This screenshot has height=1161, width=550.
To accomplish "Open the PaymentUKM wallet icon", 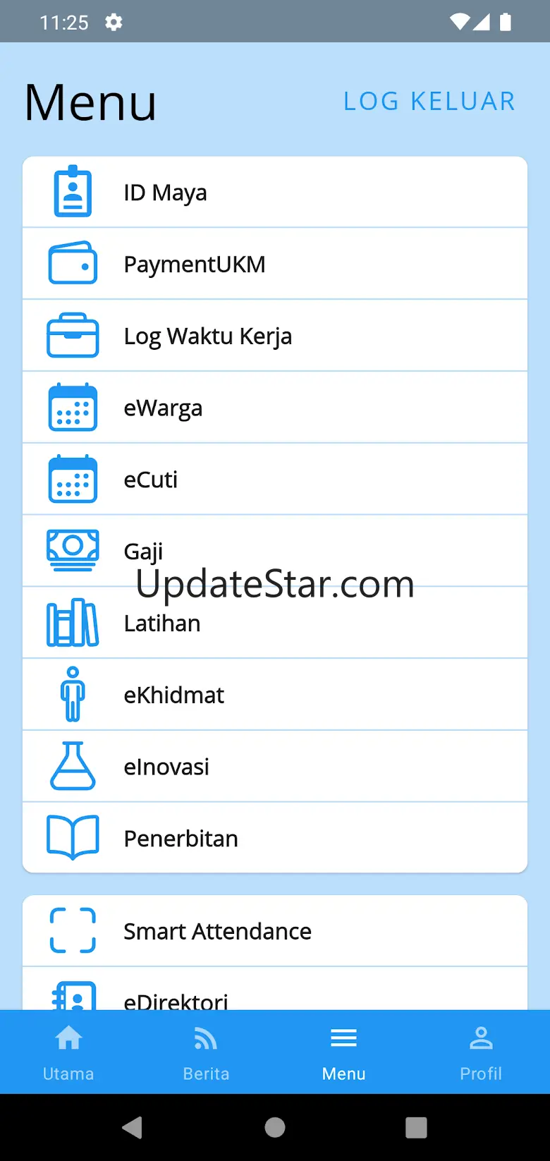I will 73,263.
